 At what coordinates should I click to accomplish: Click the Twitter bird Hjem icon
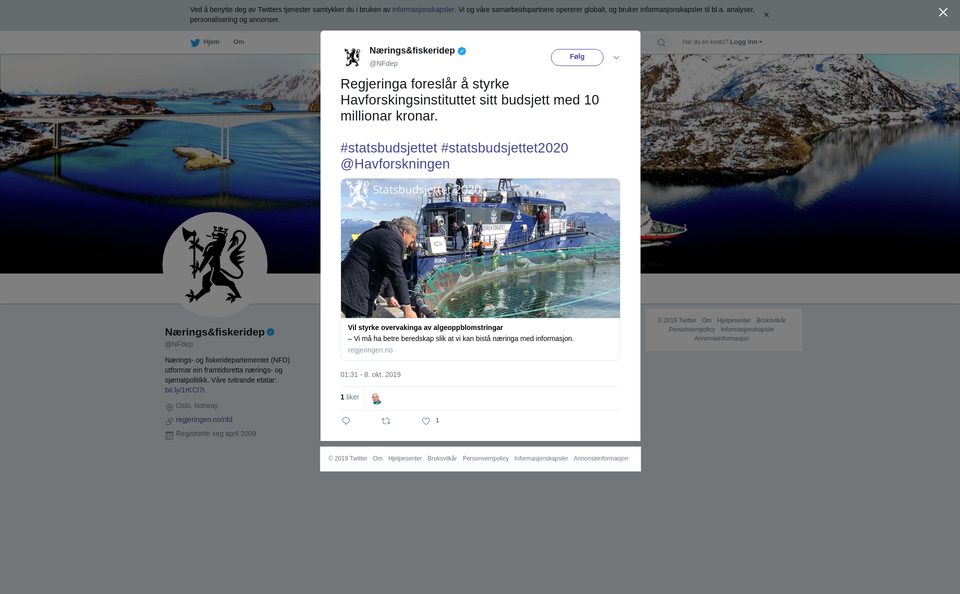[195, 42]
